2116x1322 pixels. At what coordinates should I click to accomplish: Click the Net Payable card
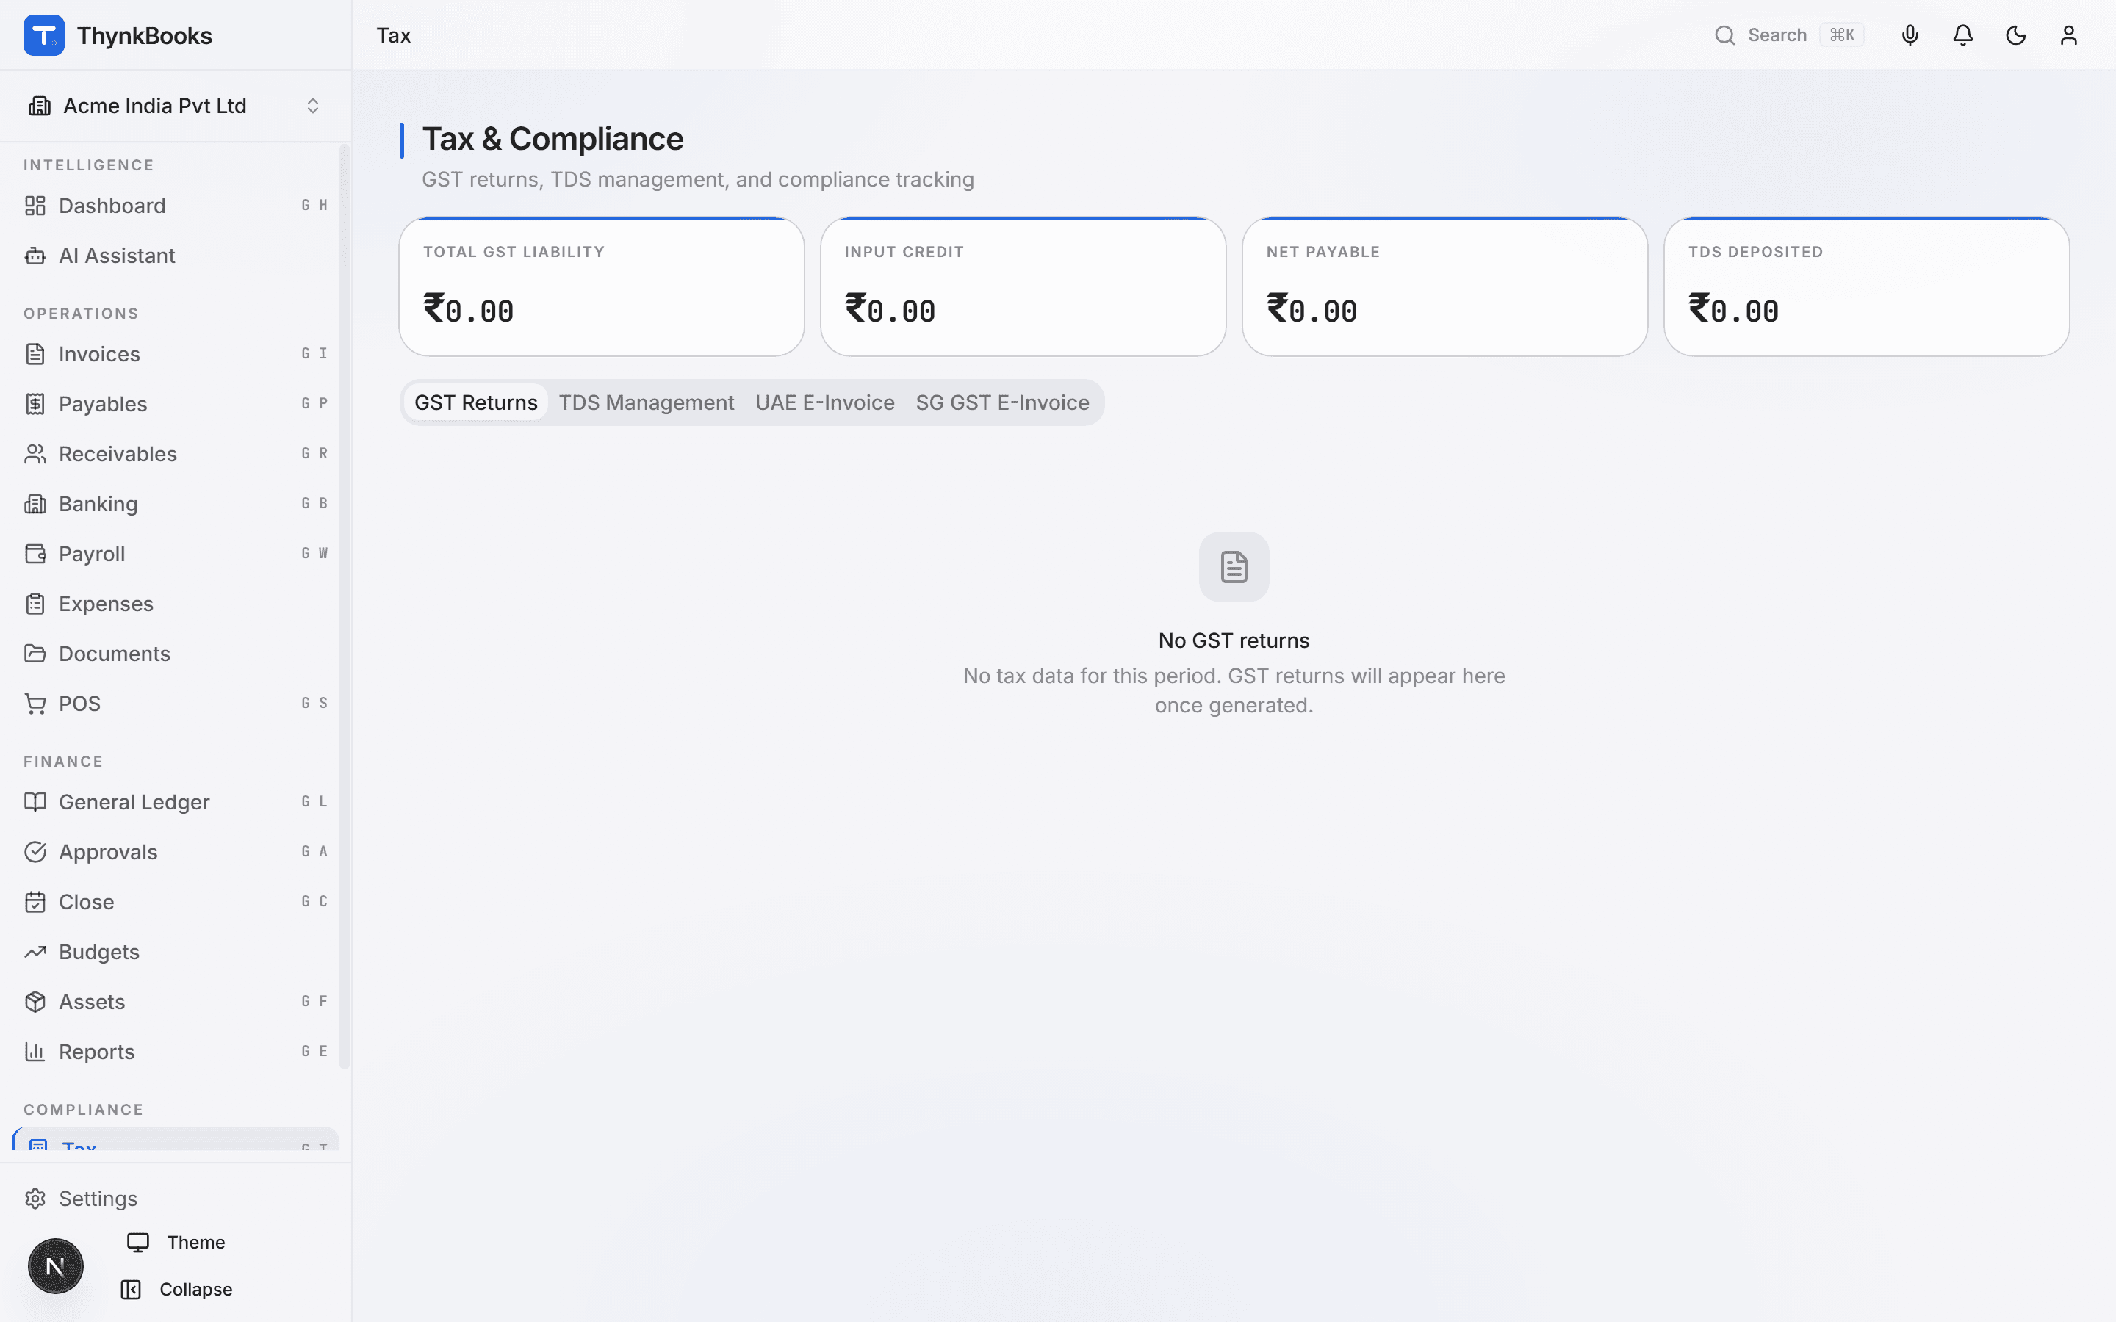[x=1444, y=286]
